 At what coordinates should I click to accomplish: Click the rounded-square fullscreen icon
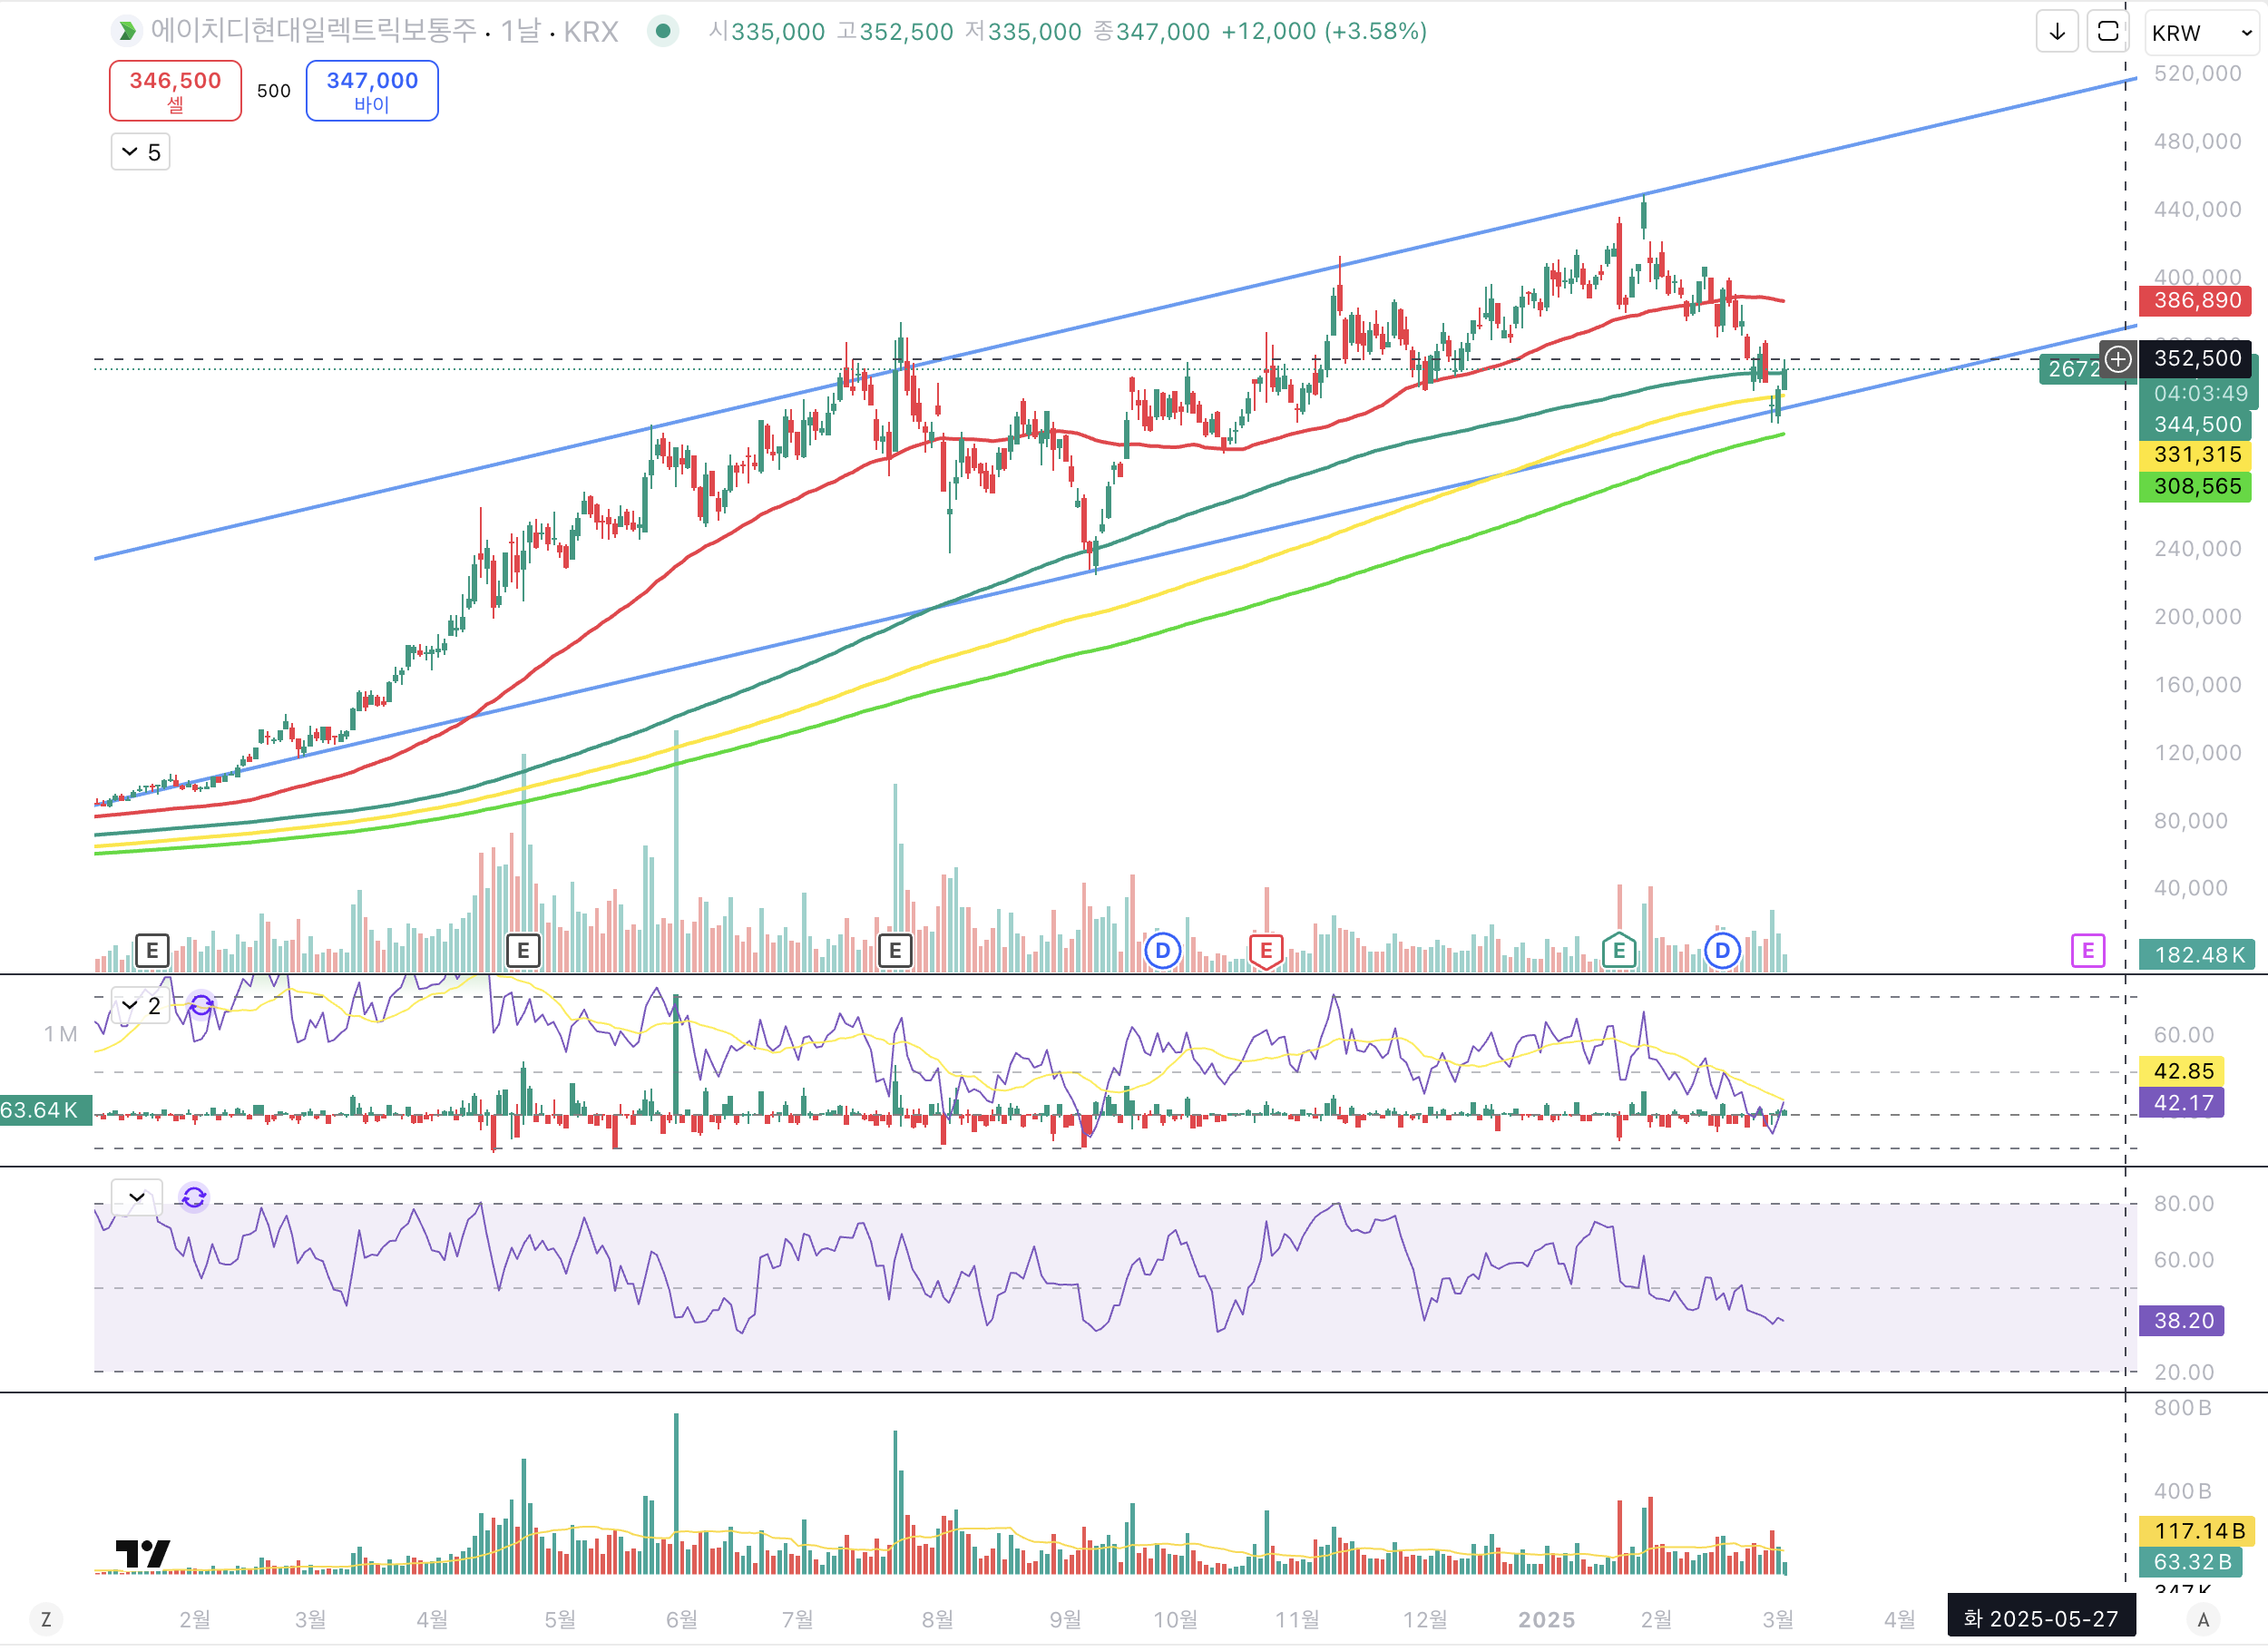2107,32
